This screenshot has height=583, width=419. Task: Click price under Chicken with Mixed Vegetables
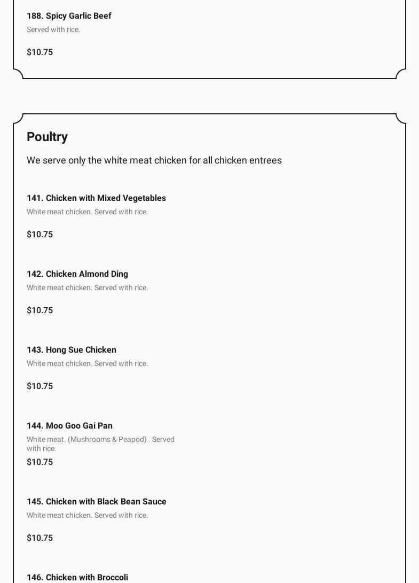tap(39, 235)
